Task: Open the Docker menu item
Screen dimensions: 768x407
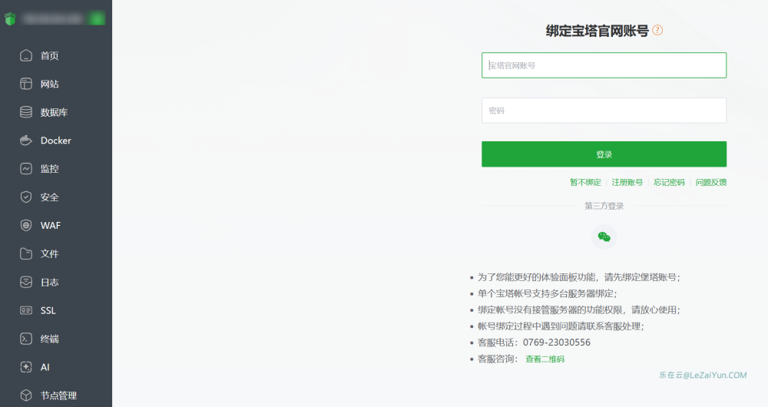Action: [x=56, y=141]
